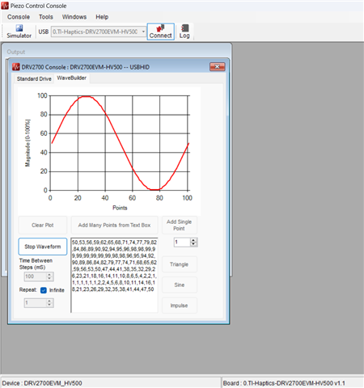The width and height of the screenshot is (364, 388).
Task: Click into the Repeat count field
Action: 36,303
